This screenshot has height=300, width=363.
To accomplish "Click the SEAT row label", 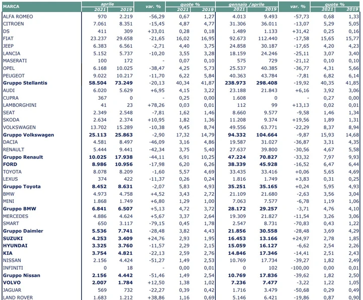I will point(9,113).
